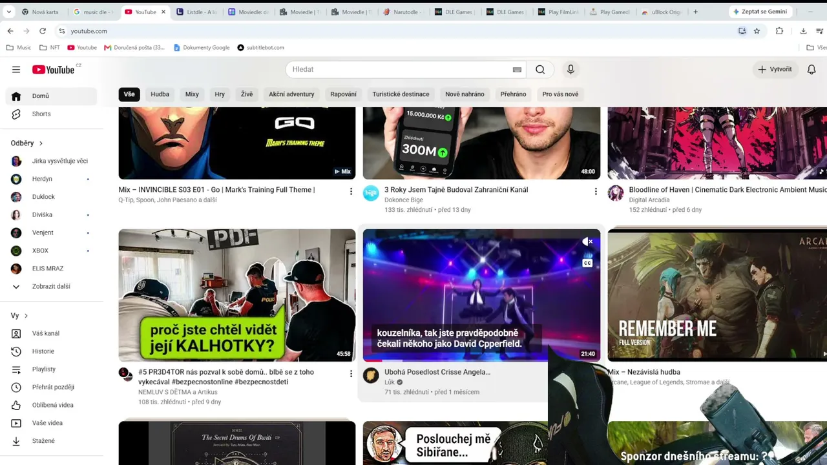This screenshot has width=827, height=465.
Task: Open Herdyn channel subscription
Action: 52,179
